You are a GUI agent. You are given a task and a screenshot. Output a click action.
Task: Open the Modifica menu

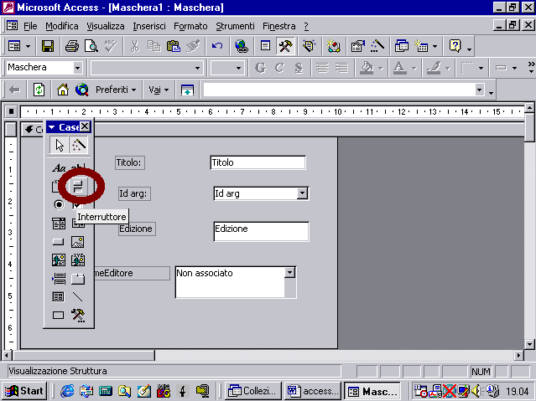[62, 26]
